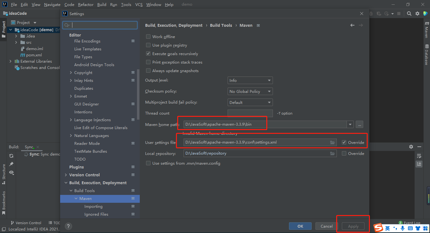Toggle scroll to end icon in Build output
This screenshot has height=233, width=430.
(x=419, y=164)
